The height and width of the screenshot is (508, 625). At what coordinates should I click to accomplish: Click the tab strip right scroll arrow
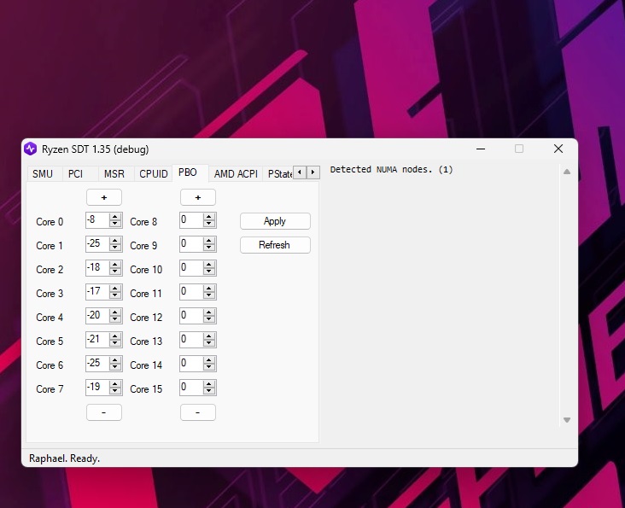(x=312, y=172)
